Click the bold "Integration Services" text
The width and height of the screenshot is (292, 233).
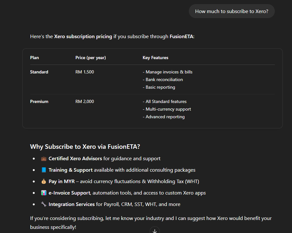72,204
